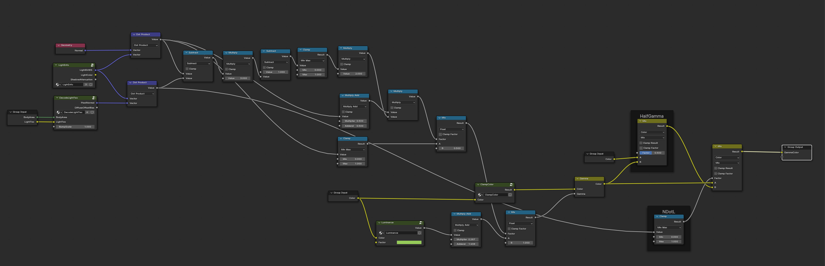Click the ClampColor node header group icon

(511, 184)
